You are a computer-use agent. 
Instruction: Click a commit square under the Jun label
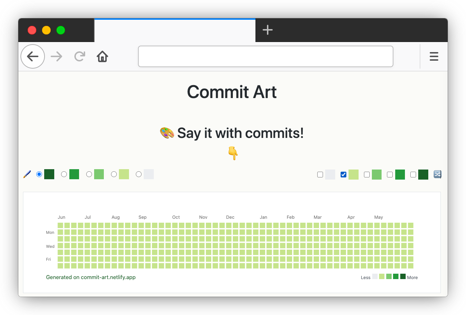(x=60, y=225)
